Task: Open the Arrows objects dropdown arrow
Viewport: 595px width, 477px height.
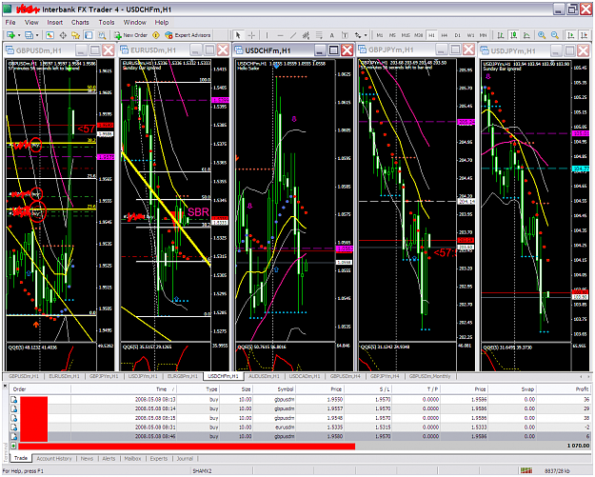Action: 366,35
